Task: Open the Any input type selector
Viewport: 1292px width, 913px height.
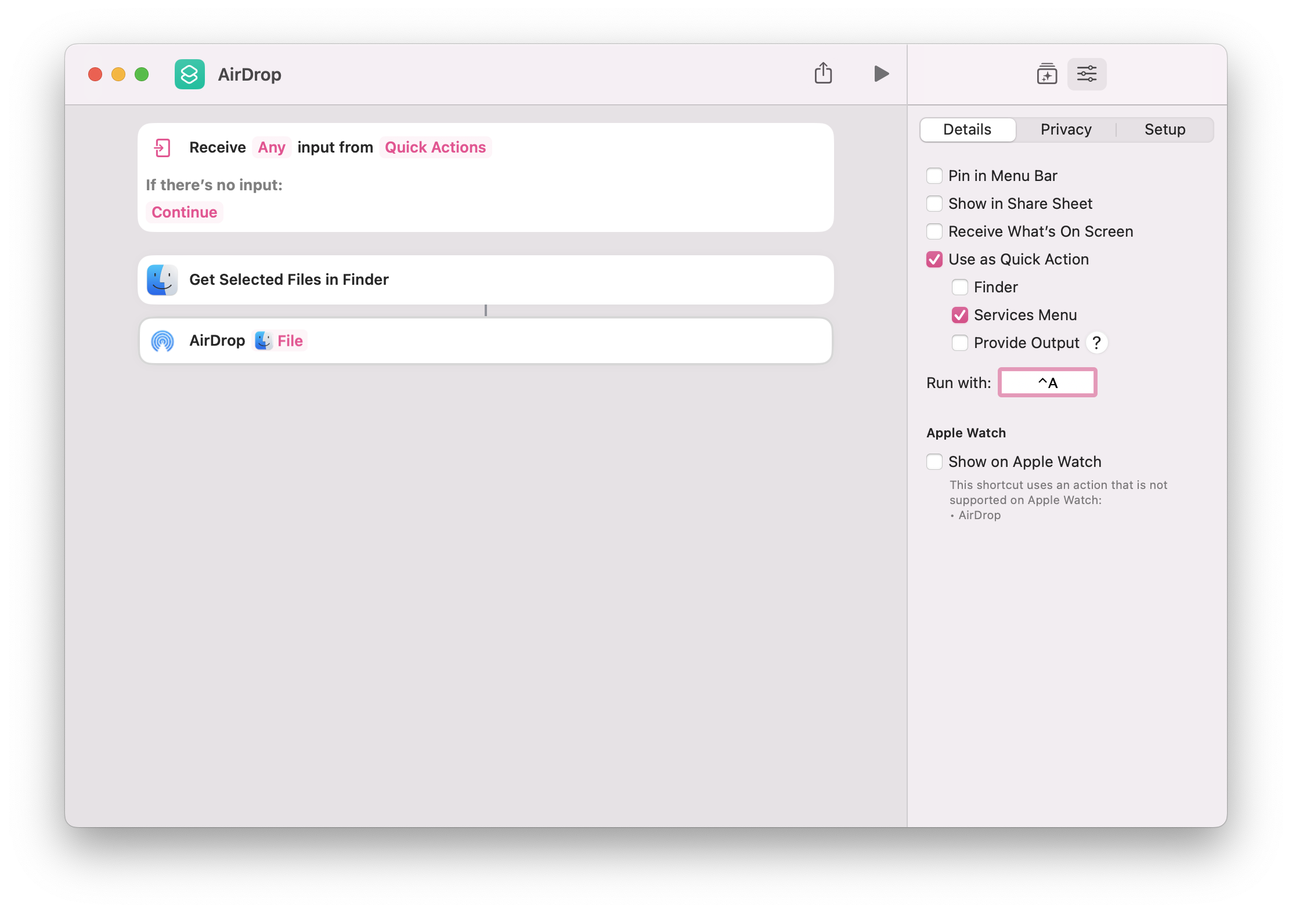Action: 271,147
